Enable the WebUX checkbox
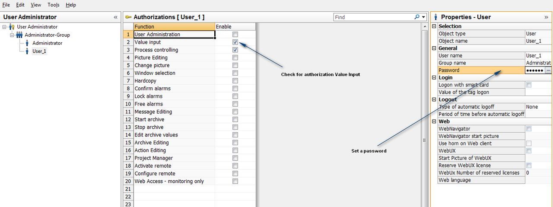 [x=529, y=151]
